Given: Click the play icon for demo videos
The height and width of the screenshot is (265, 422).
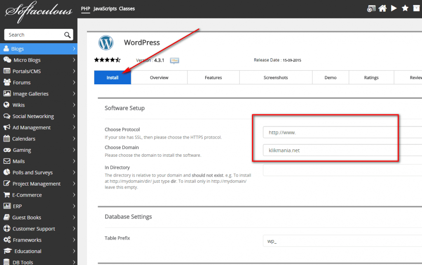Looking at the screenshot, I should (394, 8).
